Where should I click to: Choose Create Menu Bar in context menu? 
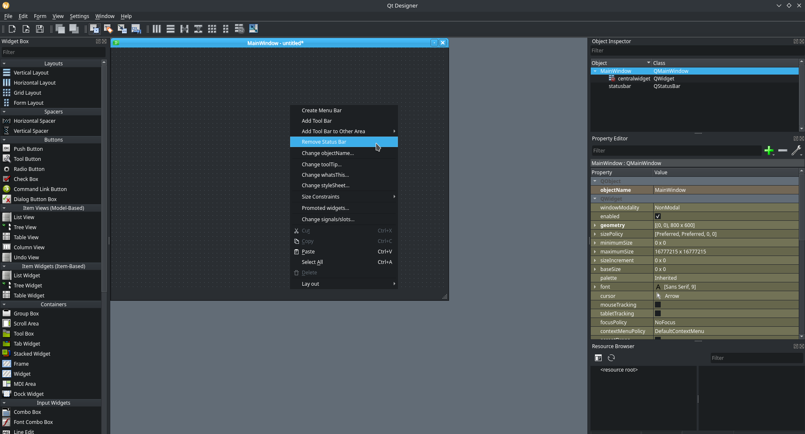[344, 111]
